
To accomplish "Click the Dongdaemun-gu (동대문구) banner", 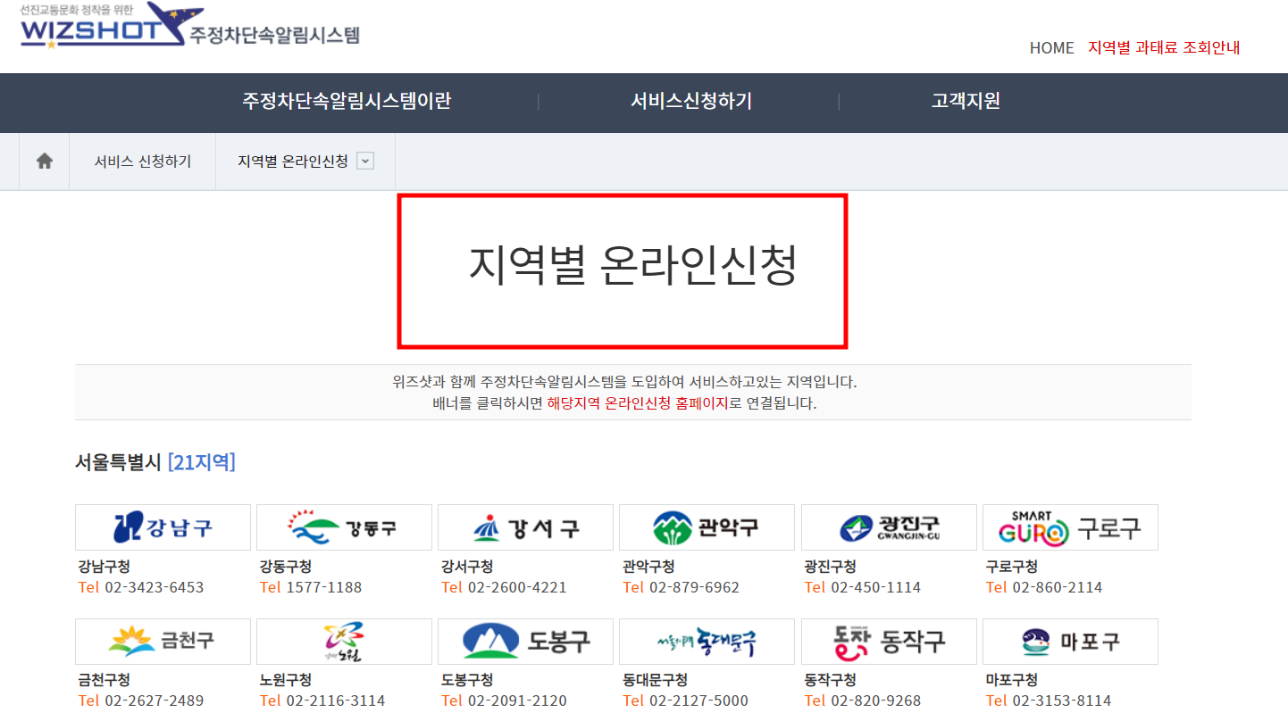I will 707,641.
